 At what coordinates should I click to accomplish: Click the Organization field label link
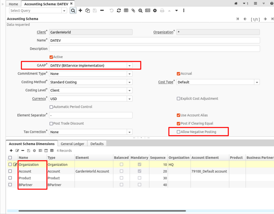[x=163, y=32]
